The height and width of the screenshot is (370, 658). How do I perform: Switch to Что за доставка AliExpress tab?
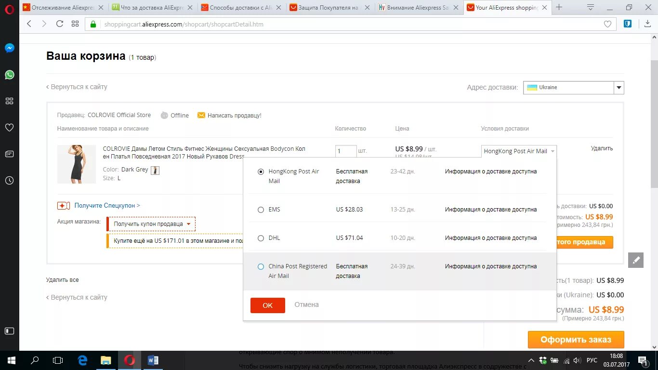(152, 7)
